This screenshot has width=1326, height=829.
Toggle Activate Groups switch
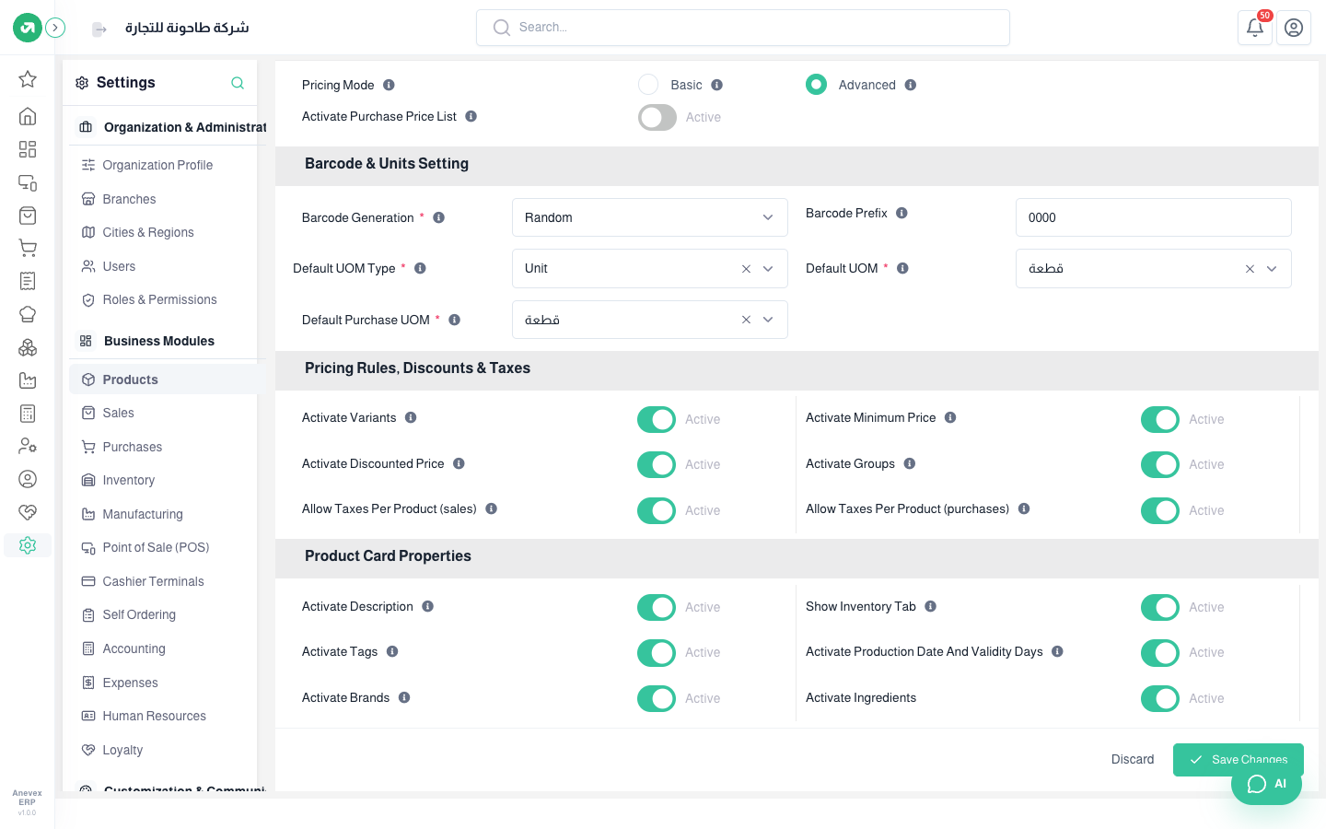[1160, 464]
